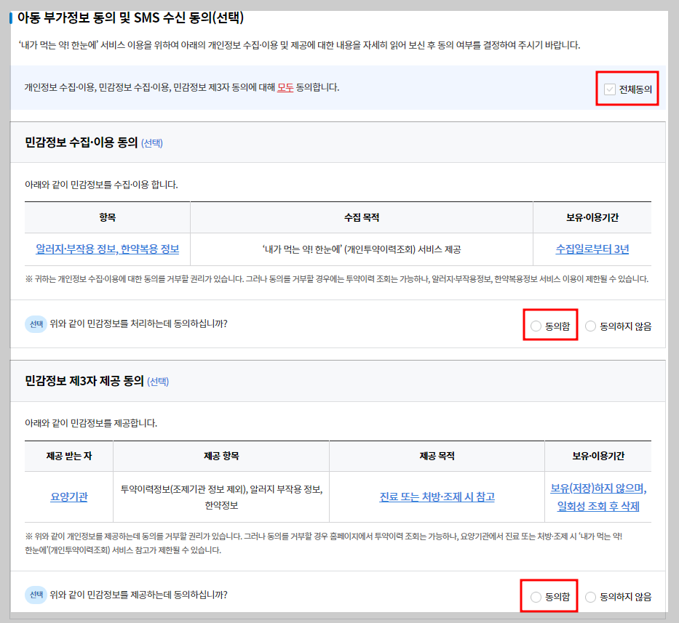679x623 pixels.
Task: Click the 보유·이용기간 header in first table
Action: (592, 217)
